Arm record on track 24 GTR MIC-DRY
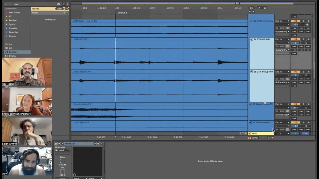This screenshot has width=319, height=179. click(x=308, y=39)
